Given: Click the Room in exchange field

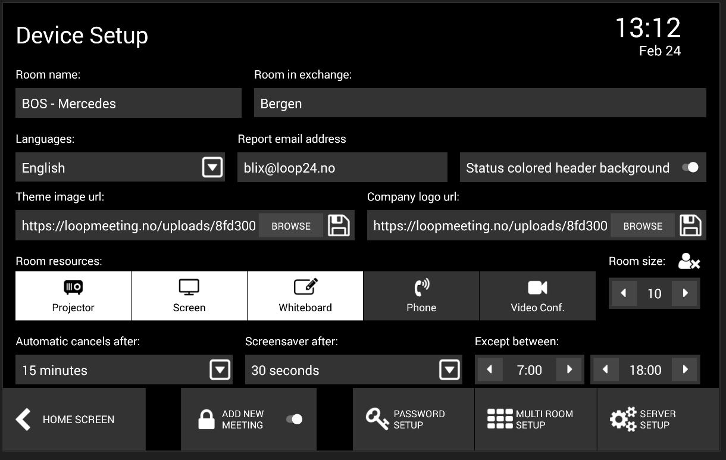Looking at the screenshot, I should [480, 103].
